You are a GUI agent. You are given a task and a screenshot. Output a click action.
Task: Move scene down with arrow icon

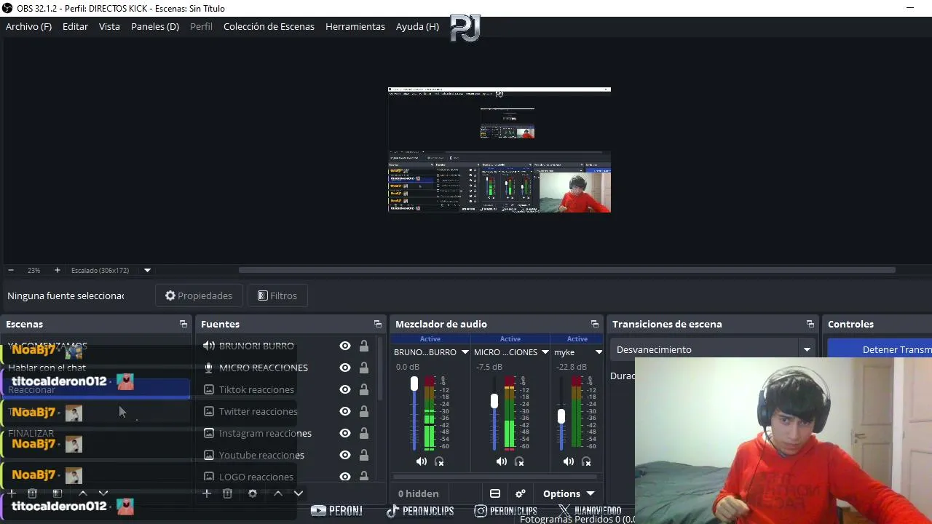[103, 493]
